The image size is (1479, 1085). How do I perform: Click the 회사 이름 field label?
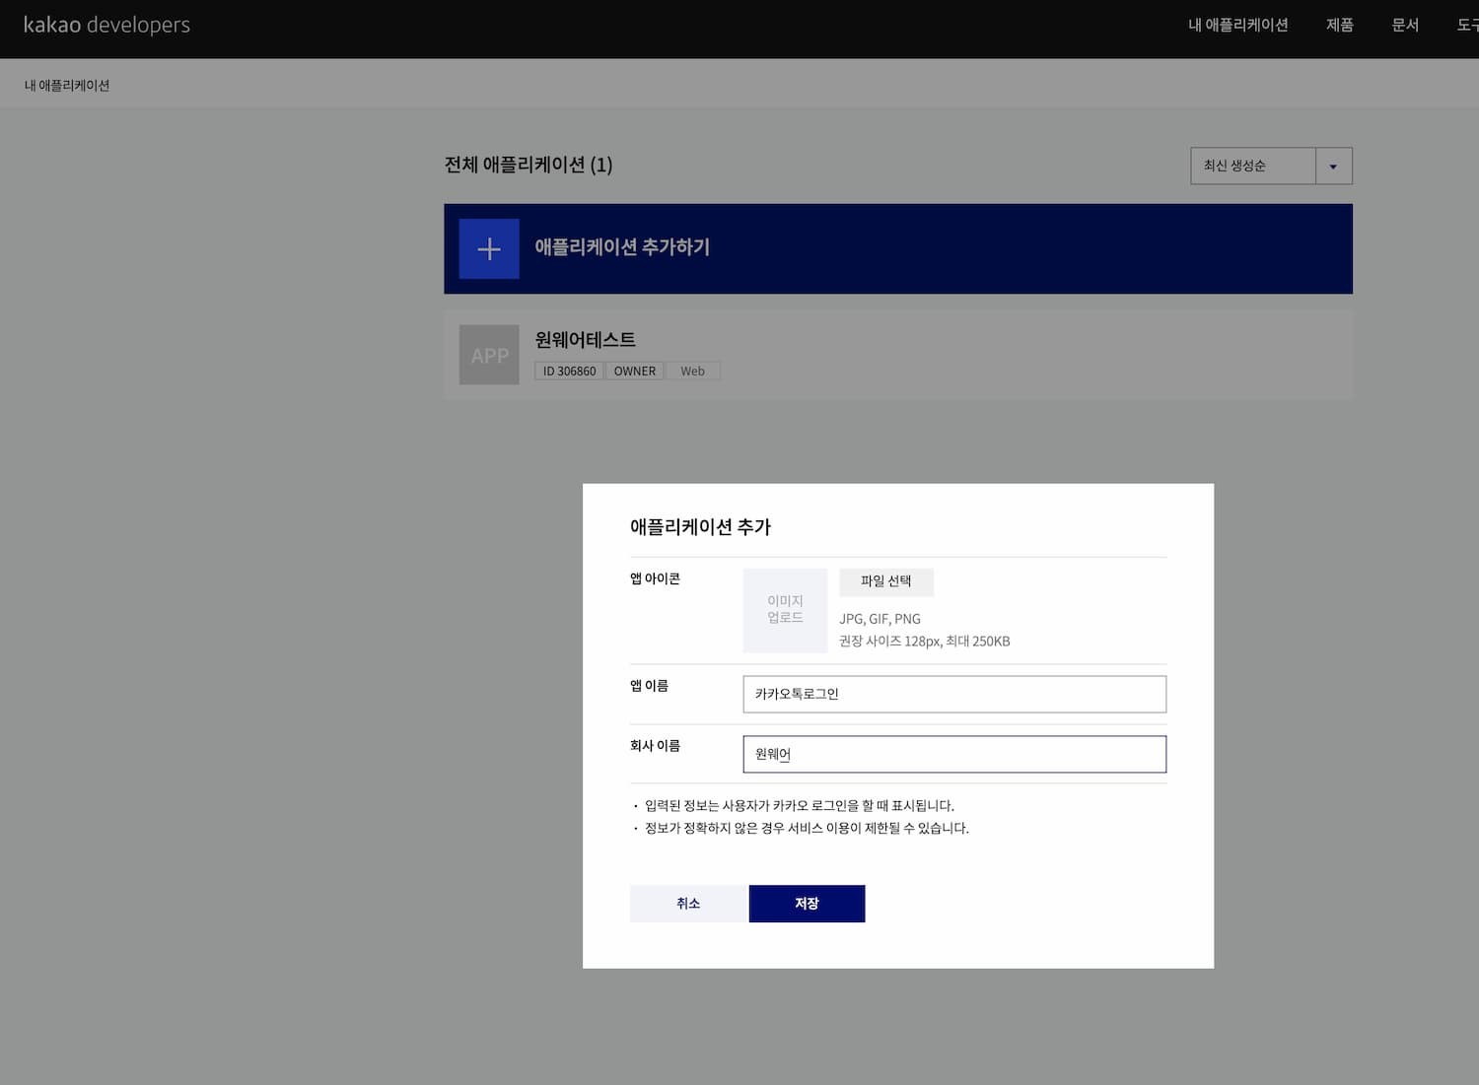pos(655,746)
